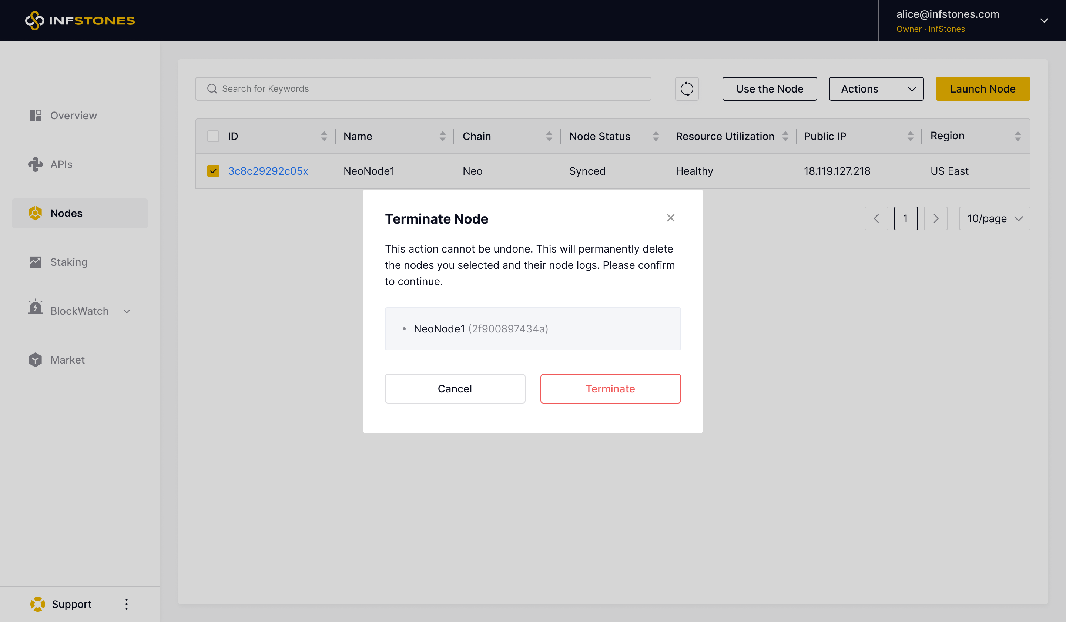
Task: Close the Terminate Node dialog
Action: coord(670,218)
